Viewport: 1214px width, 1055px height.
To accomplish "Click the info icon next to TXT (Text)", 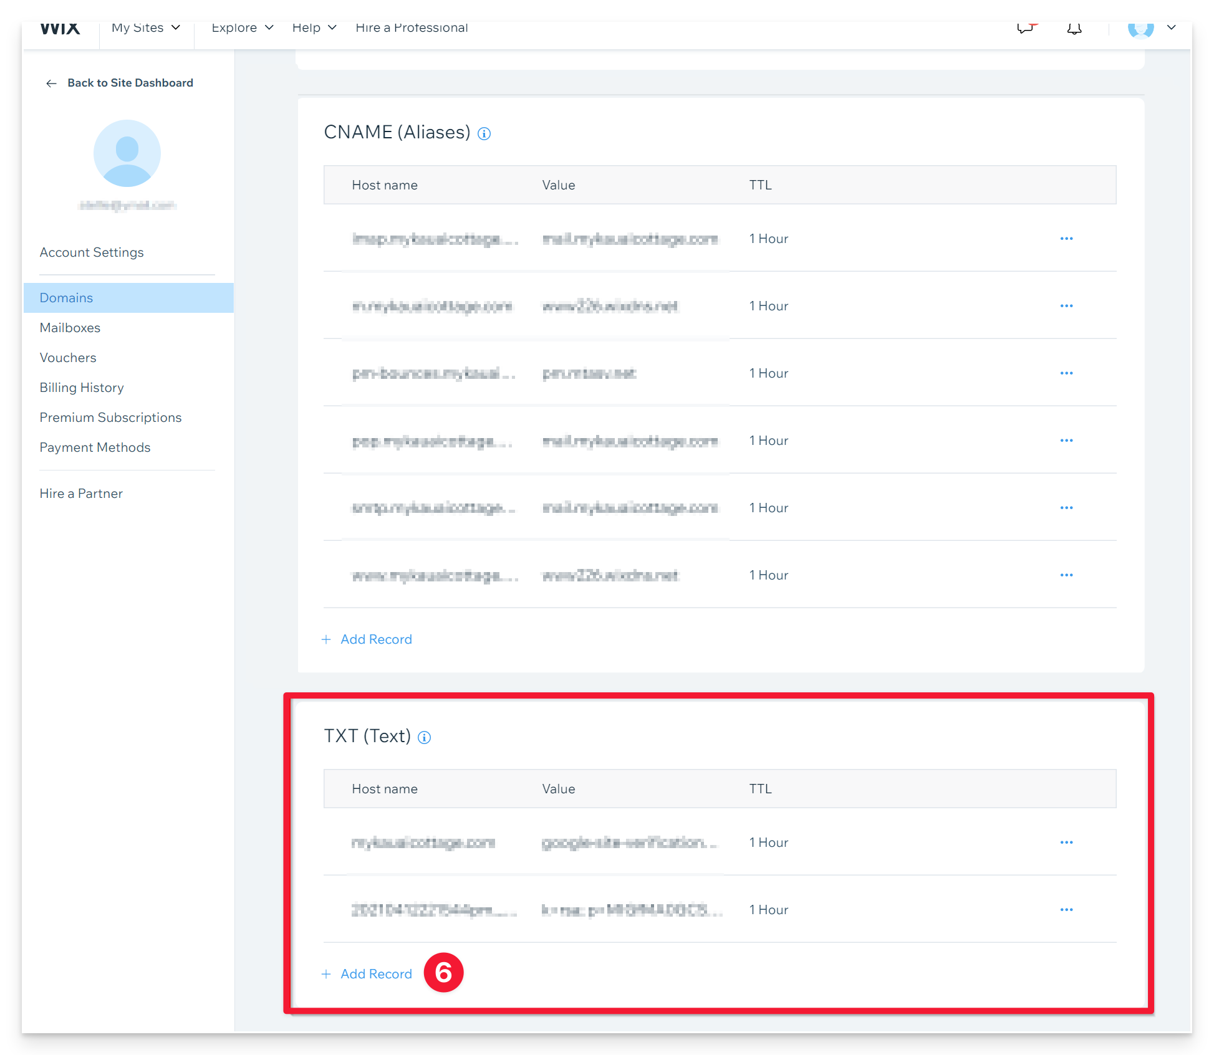I will (424, 737).
